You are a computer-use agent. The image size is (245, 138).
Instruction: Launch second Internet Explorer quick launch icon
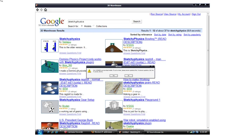57,132
